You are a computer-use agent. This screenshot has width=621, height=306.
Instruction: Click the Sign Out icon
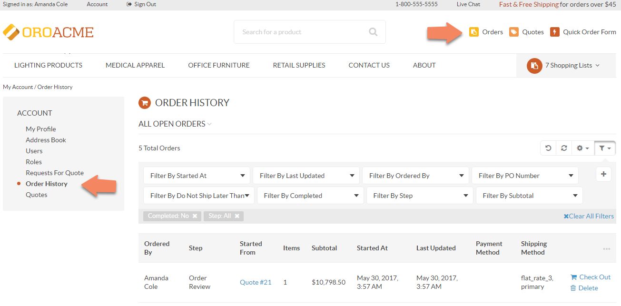129,4
